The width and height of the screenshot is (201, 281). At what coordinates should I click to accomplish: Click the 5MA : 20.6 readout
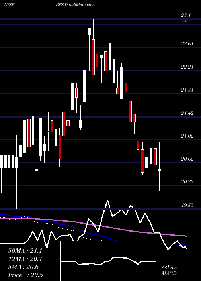(23, 267)
